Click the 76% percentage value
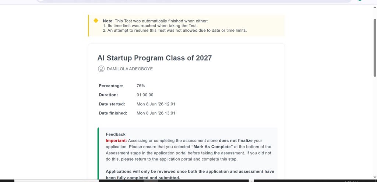Screen dimensions: 377x182 (x=141, y=86)
